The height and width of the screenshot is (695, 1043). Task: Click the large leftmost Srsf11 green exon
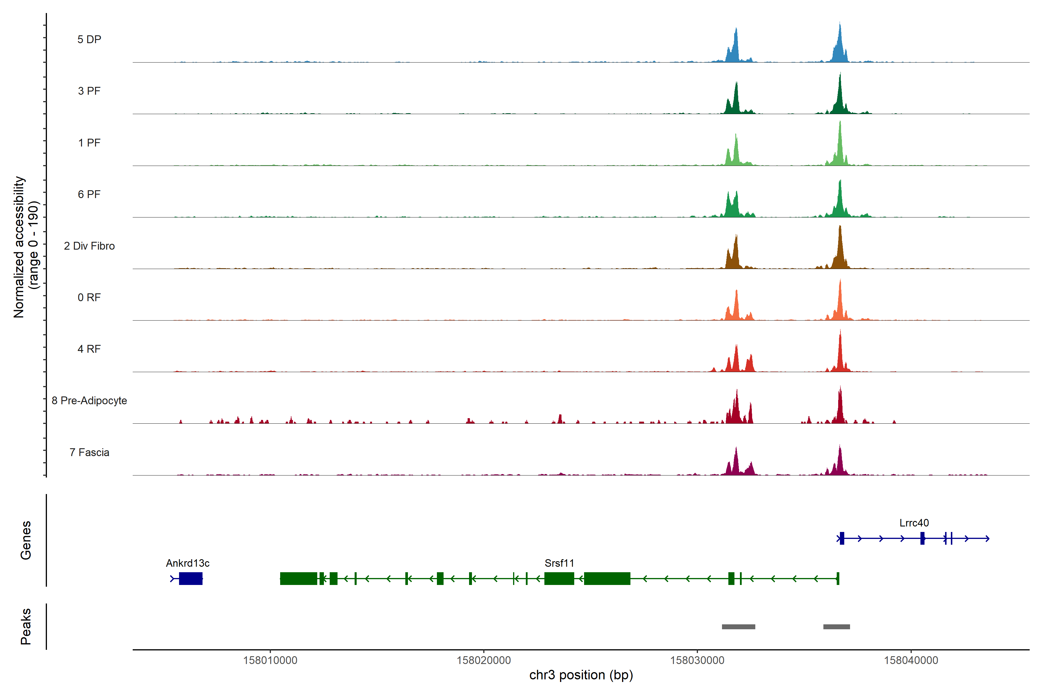(x=298, y=578)
